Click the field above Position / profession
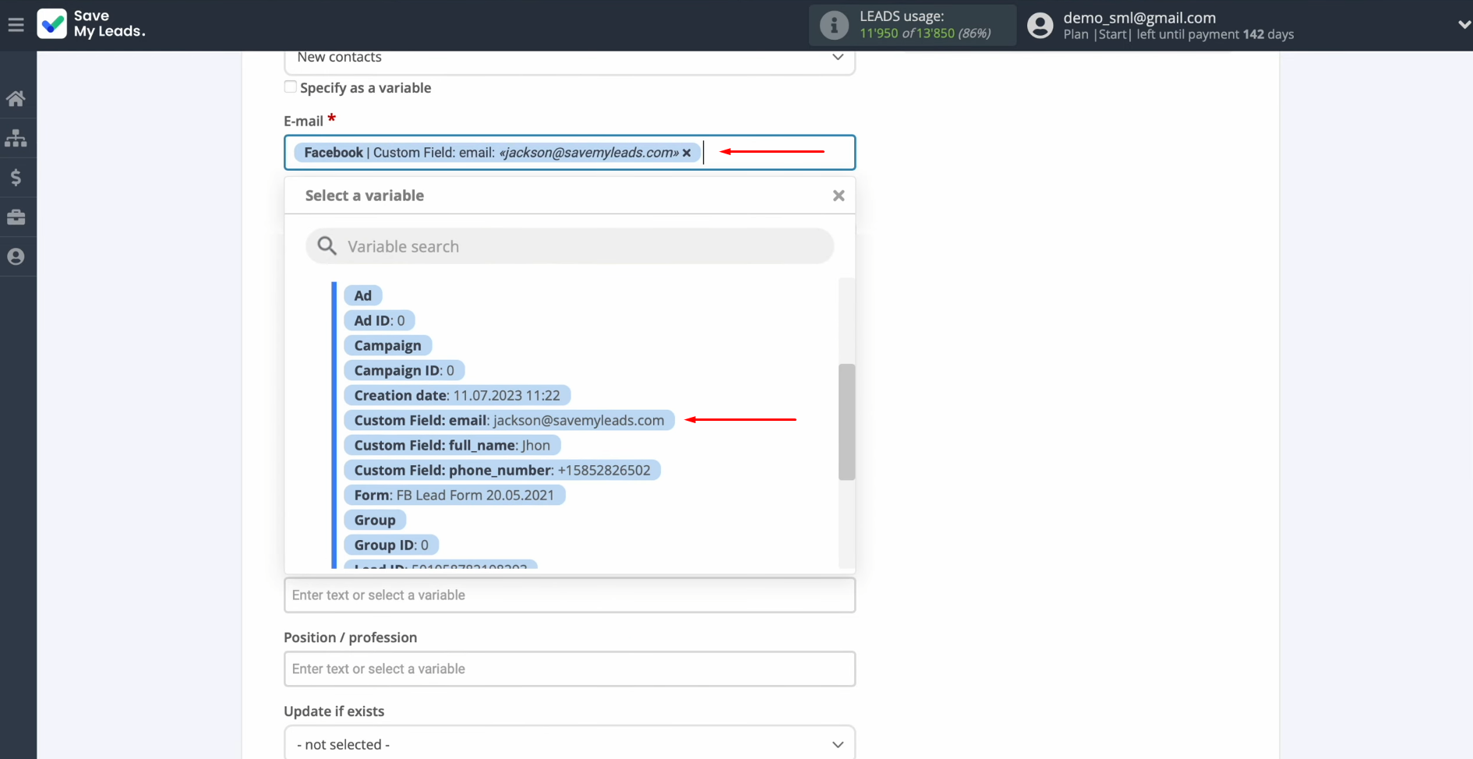1473x759 pixels. pos(570,595)
